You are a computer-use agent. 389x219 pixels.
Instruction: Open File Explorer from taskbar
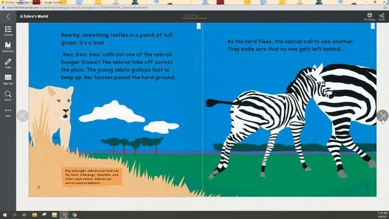pos(35,215)
